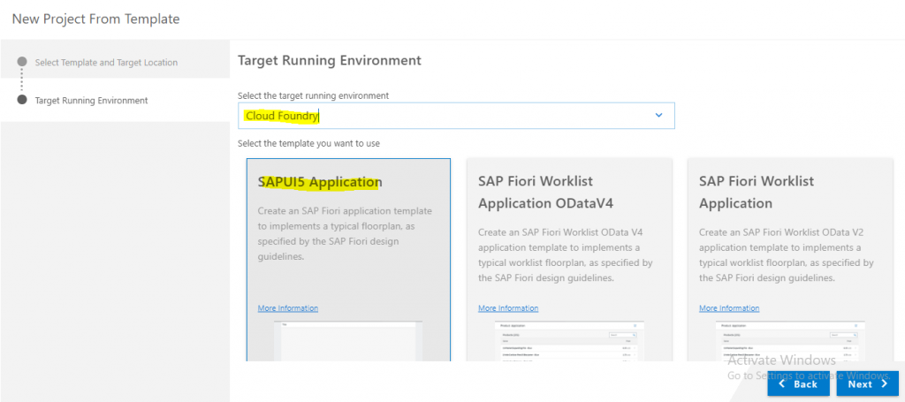The image size is (905, 402).
Task: Select SAP Fiori Worklist Application ODataV4 card
Action: click(x=570, y=260)
